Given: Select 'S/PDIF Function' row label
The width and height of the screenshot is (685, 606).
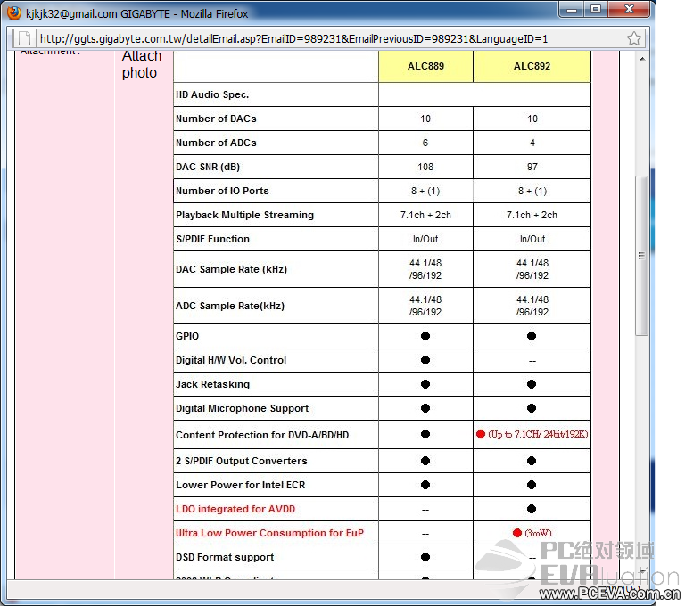Looking at the screenshot, I should pos(213,239).
